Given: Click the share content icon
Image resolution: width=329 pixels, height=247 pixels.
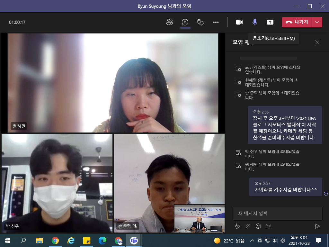Looking at the screenshot, I should tap(270, 22).
